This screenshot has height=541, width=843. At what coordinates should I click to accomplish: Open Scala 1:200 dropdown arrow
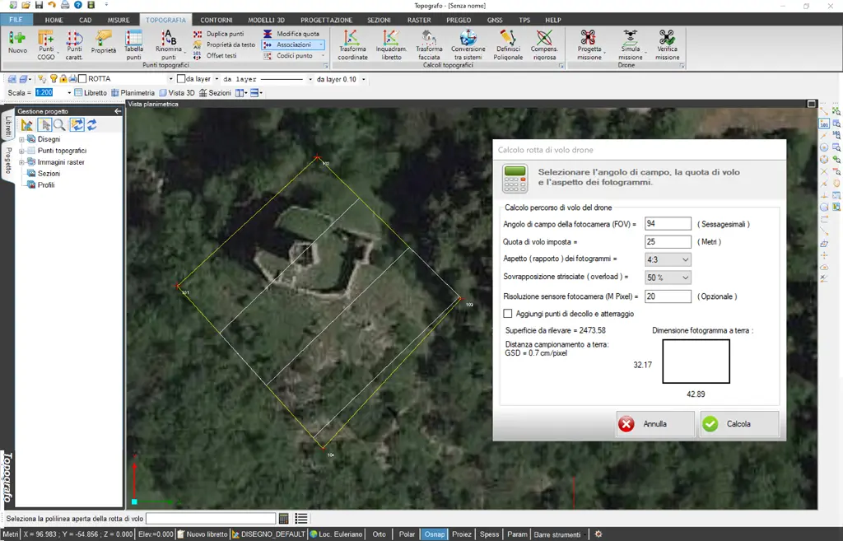[x=69, y=92]
